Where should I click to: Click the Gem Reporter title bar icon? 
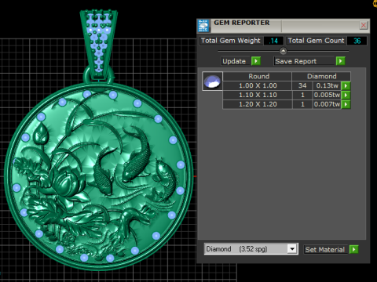[x=203, y=26]
